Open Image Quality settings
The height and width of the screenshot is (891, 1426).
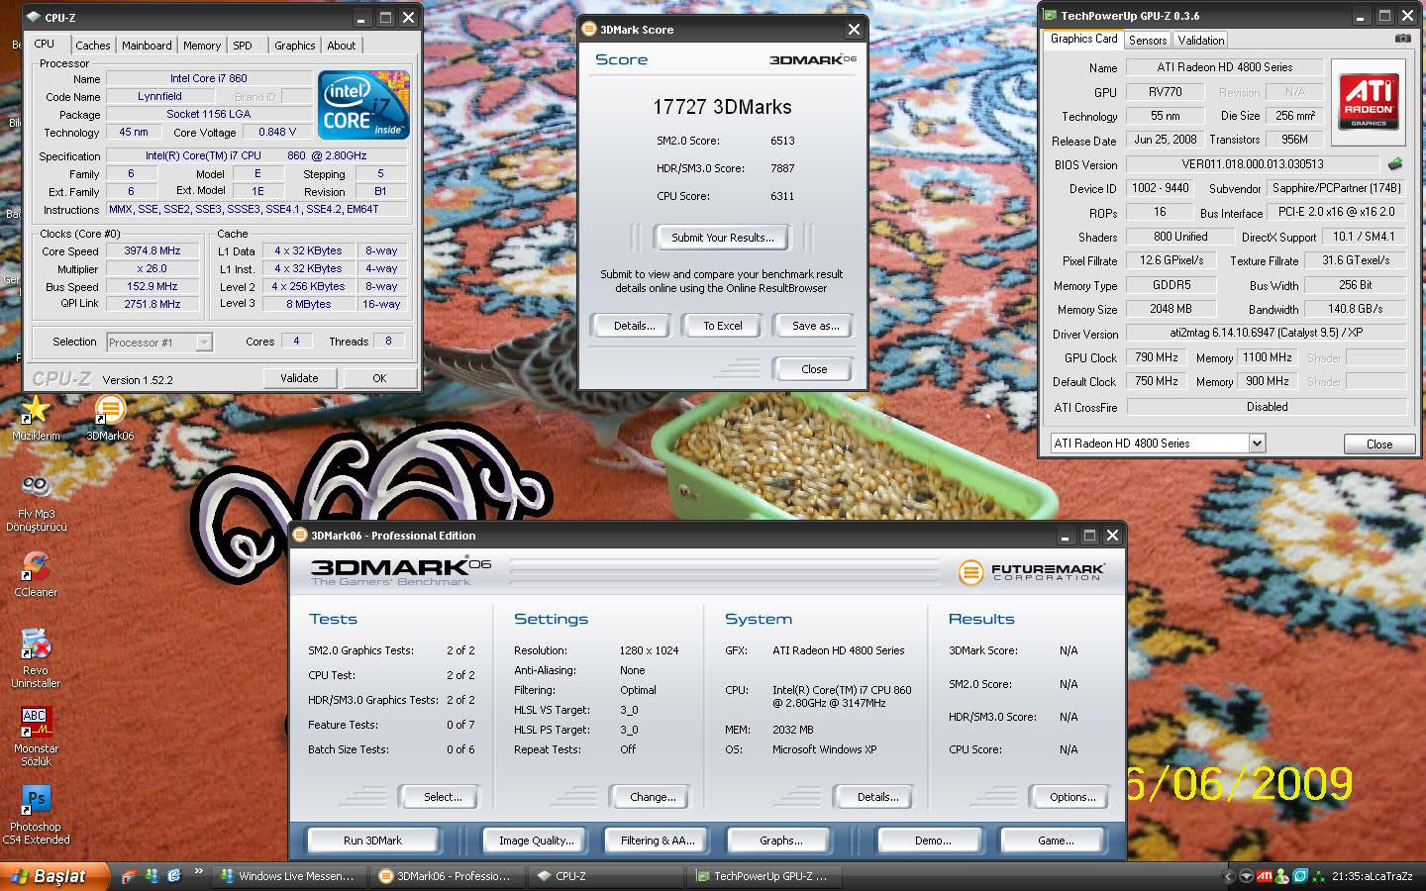(537, 841)
